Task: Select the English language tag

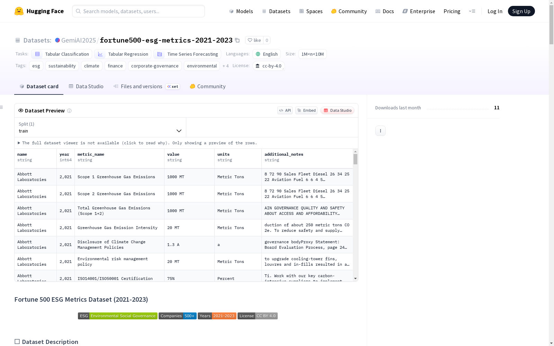Action: click(x=267, y=54)
